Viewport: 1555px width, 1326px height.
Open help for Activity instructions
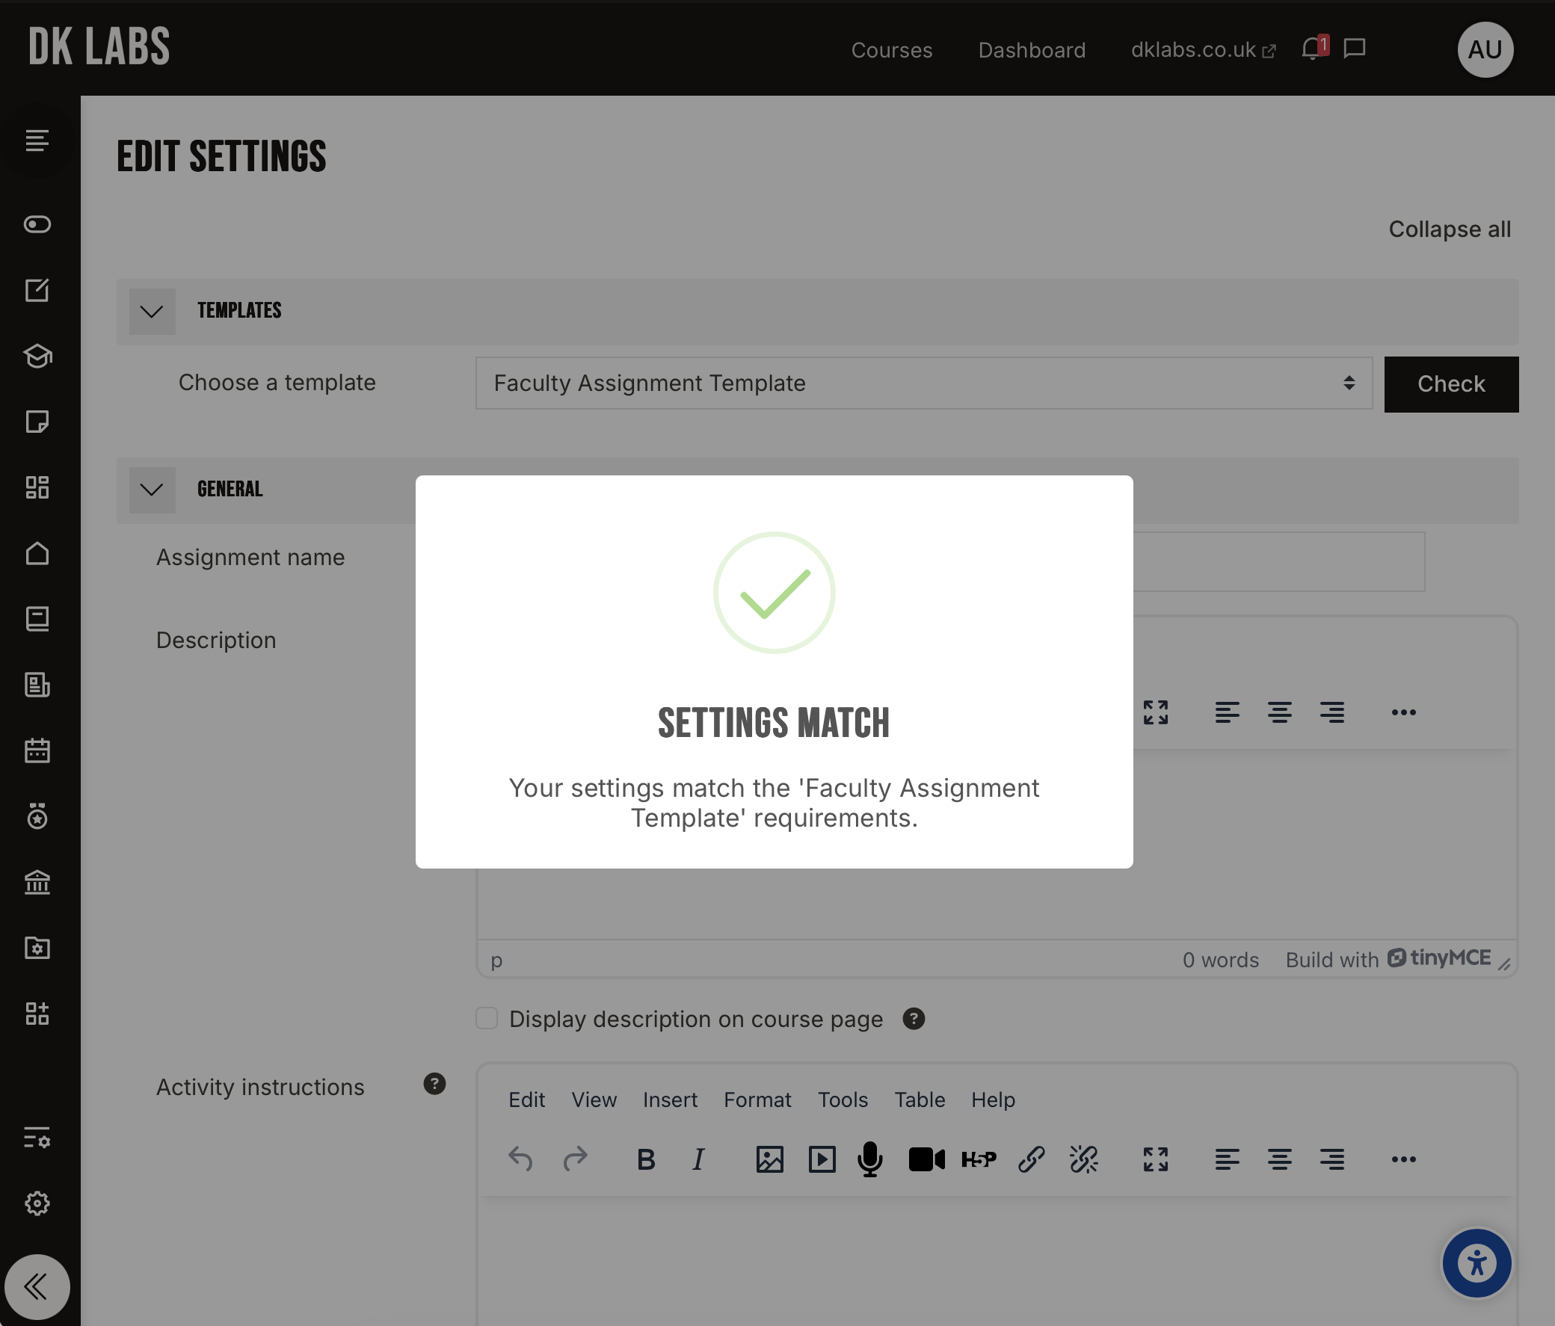click(434, 1084)
